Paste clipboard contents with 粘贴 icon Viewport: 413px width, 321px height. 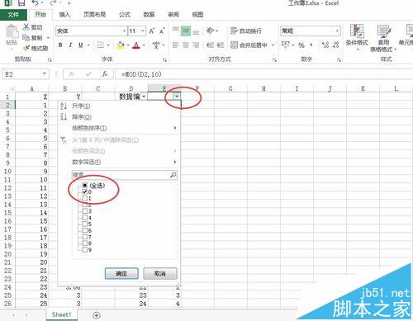pyautogui.click(x=12, y=35)
